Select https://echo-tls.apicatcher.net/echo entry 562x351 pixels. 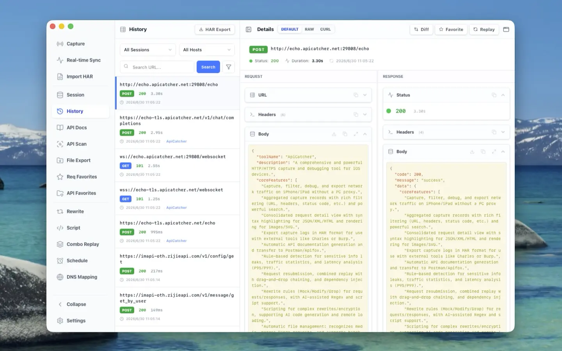click(x=178, y=232)
